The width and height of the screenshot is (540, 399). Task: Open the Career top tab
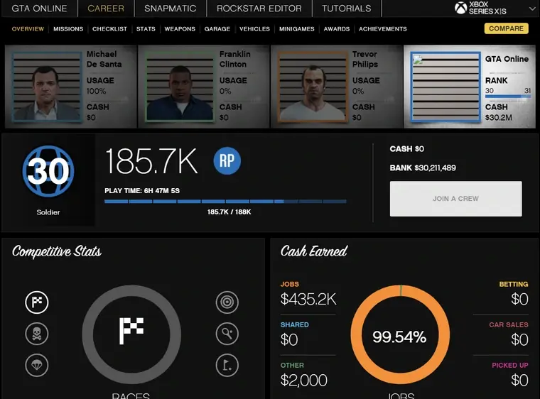point(106,9)
